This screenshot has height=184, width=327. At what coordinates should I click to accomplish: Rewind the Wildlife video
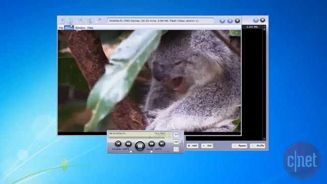click(128, 144)
